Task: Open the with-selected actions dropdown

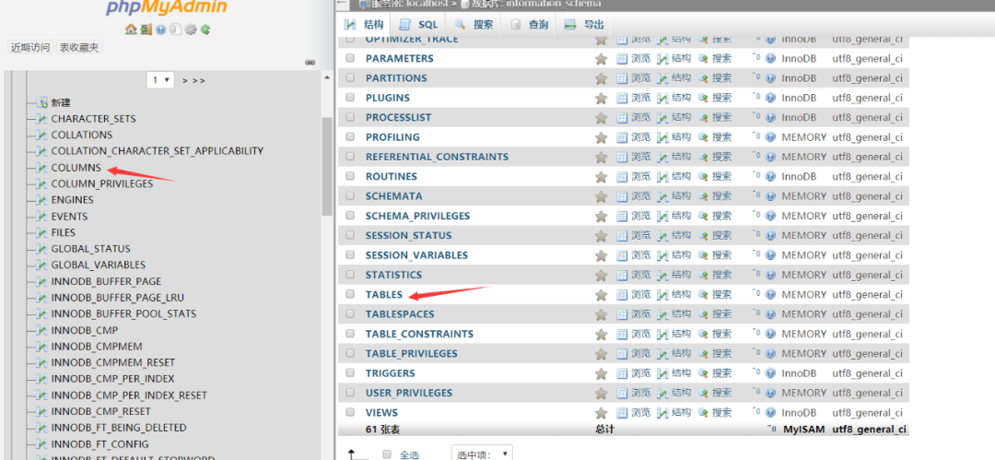Action: click(x=482, y=454)
